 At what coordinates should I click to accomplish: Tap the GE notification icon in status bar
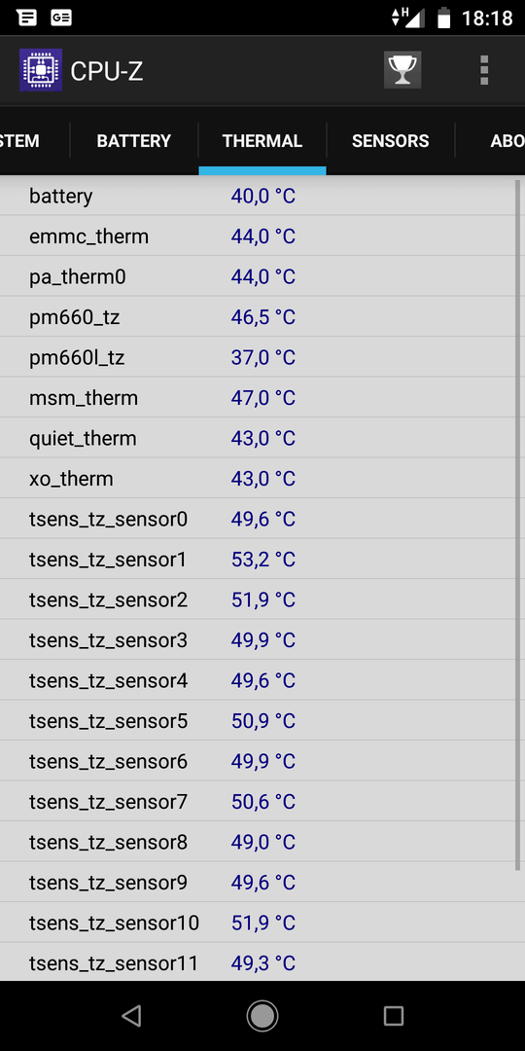pyautogui.click(x=61, y=18)
